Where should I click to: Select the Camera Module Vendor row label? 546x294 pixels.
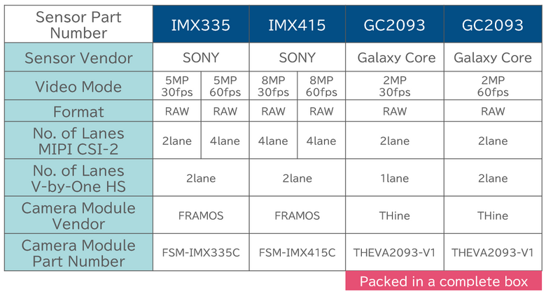[x=78, y=216]
